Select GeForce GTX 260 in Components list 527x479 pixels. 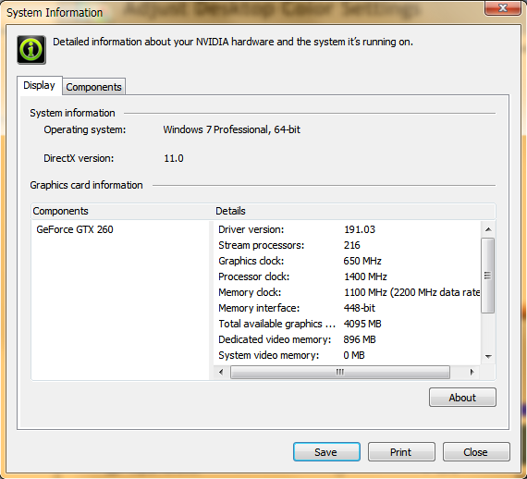coord(75,229)
